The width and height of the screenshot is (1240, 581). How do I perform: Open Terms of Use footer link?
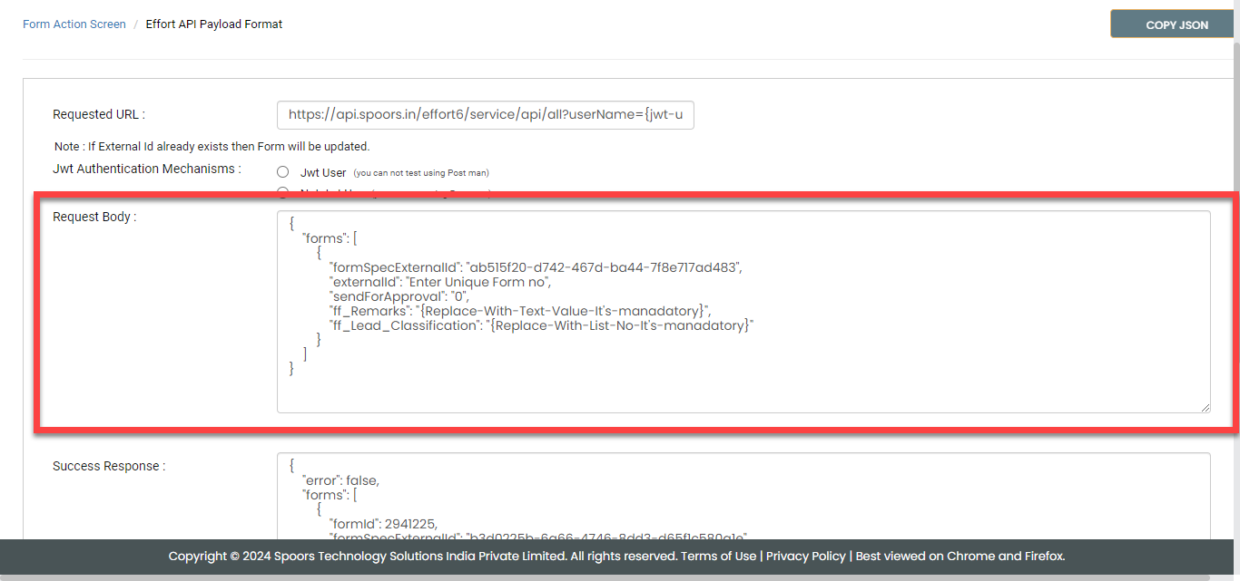click(x=718, y=556)
